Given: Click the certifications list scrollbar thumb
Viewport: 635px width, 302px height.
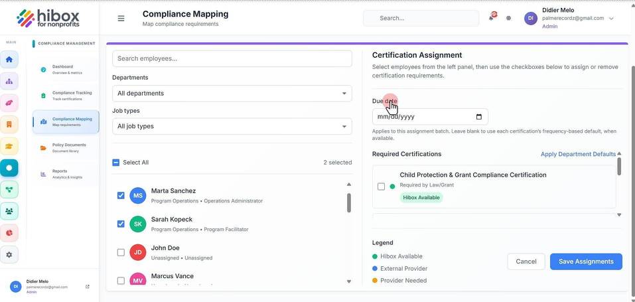Looking at the screenshot, I should tap(619, 166).
